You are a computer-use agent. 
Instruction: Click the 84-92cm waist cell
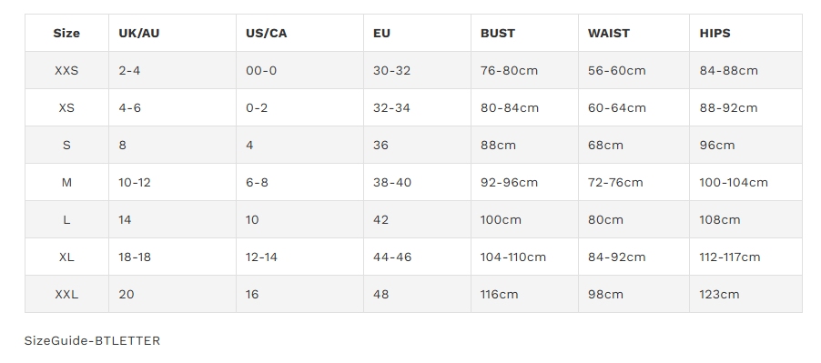[x=616, y=257]
